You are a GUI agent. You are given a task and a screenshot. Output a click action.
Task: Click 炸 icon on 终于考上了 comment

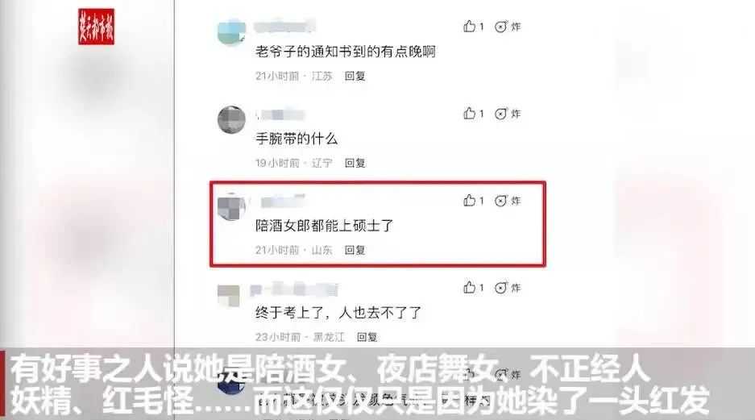(508, 288)
